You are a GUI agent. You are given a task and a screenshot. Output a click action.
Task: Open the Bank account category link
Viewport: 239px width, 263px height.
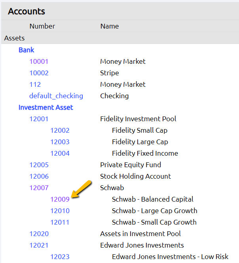coord(26,50)
